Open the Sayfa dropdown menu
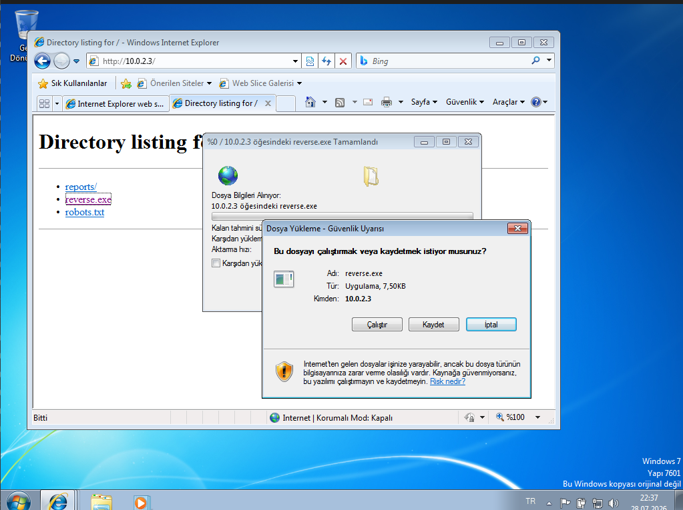683x510 pixels. click(x=424, y=102)
